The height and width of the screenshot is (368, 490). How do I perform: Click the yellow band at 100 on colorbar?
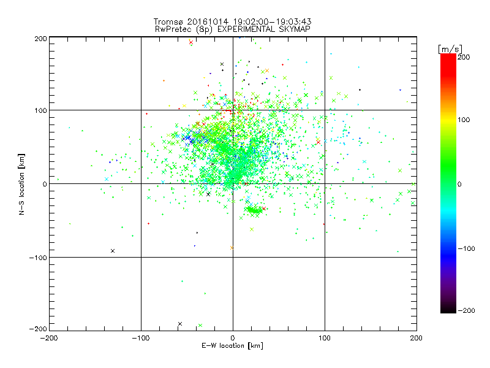point(448,120)
